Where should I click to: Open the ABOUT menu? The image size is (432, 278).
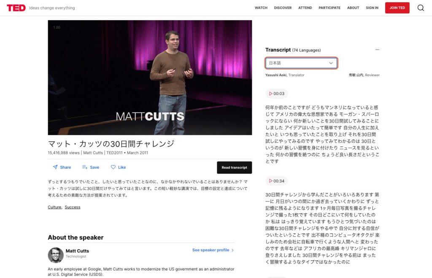pos(353,8)
